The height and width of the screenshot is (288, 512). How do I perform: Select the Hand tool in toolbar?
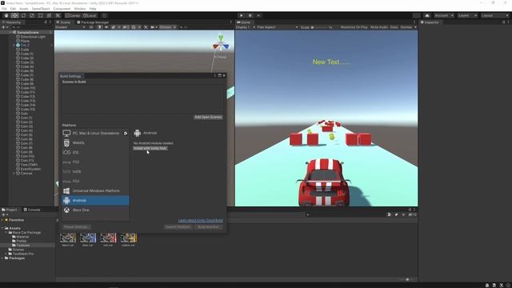(6, 16)
